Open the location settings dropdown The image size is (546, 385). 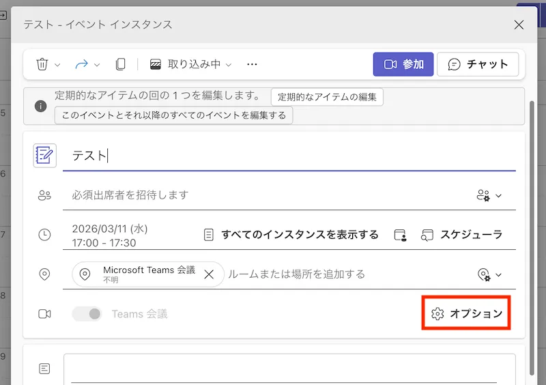tap(489, 275)
